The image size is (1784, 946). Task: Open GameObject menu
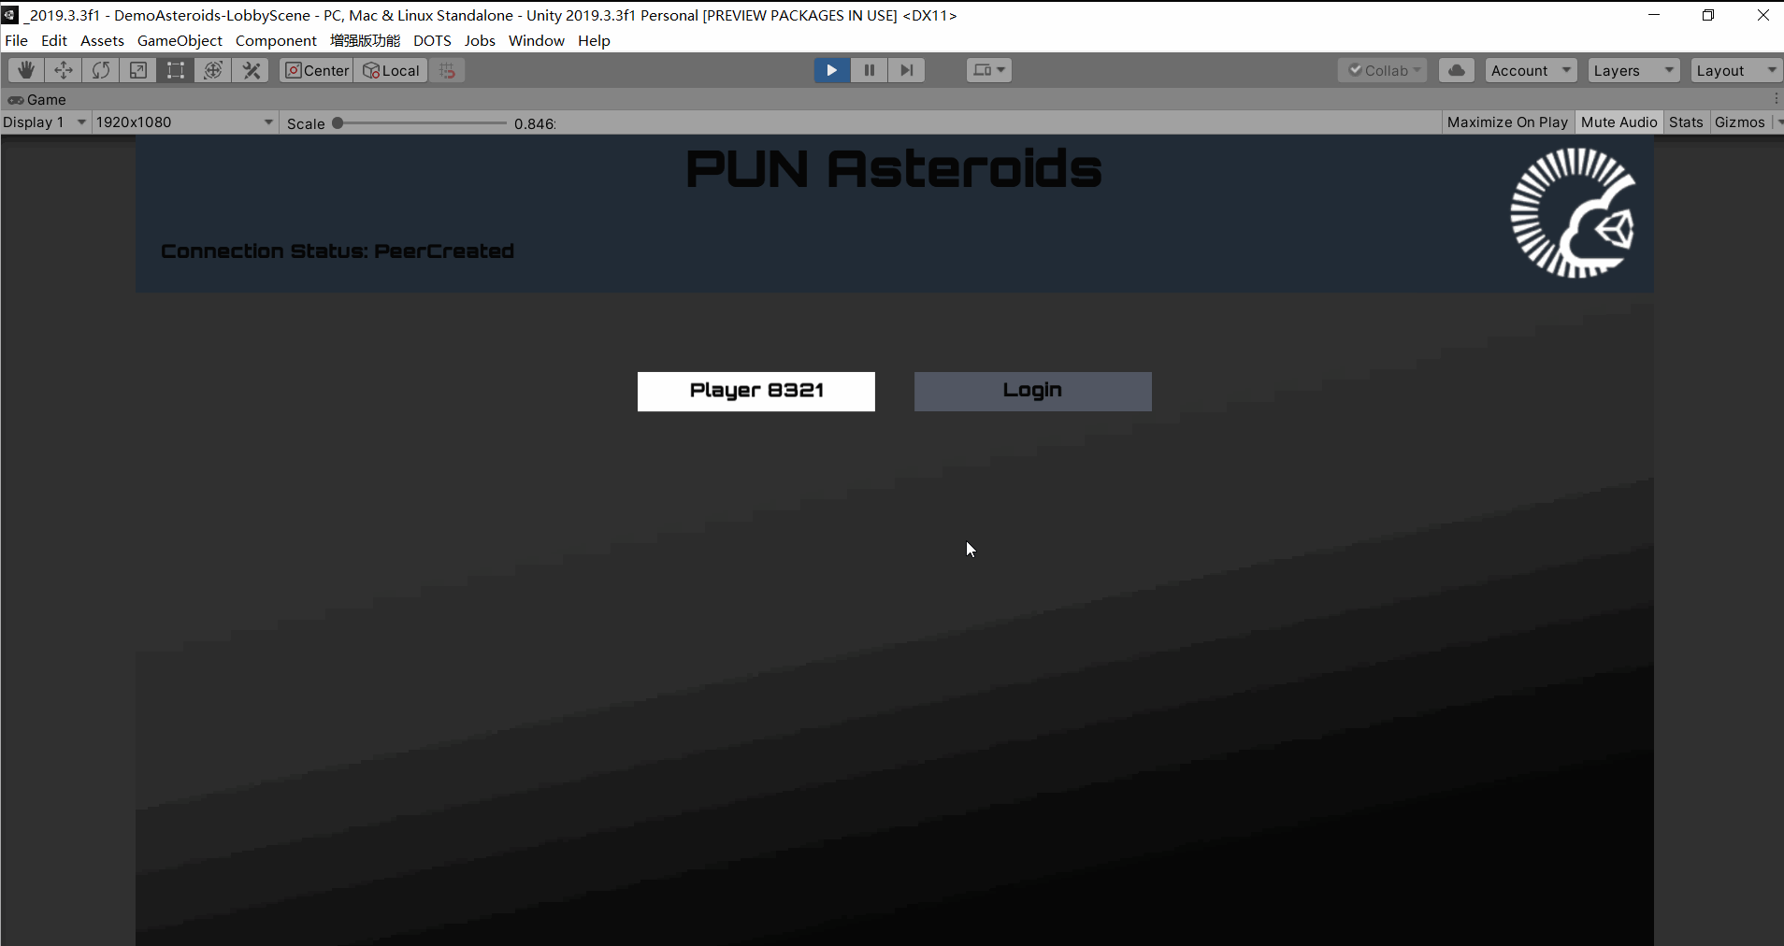point(180,40)
